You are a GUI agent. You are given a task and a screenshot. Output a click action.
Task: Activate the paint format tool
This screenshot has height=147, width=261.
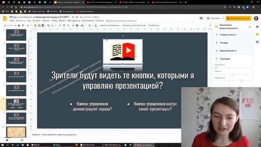[x=23, y=25]
